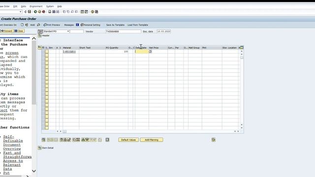The height and width of the screenshot is (177, 315).
Task: Click the Close button in the help panel
Action: [19, 31]
